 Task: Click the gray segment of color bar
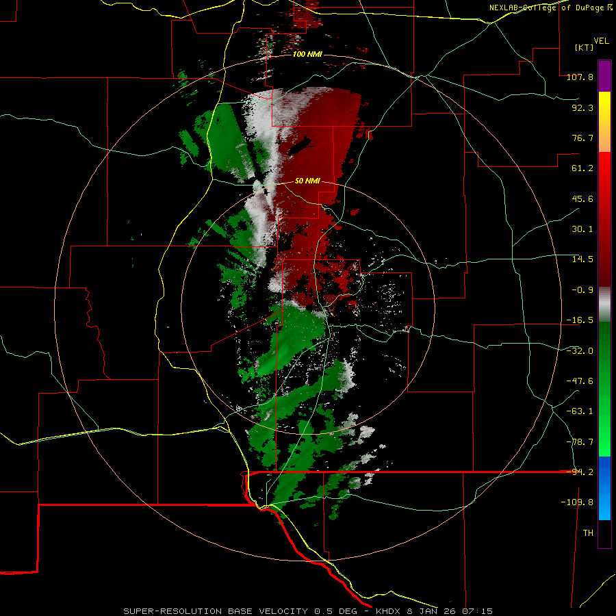click(604, 305)
